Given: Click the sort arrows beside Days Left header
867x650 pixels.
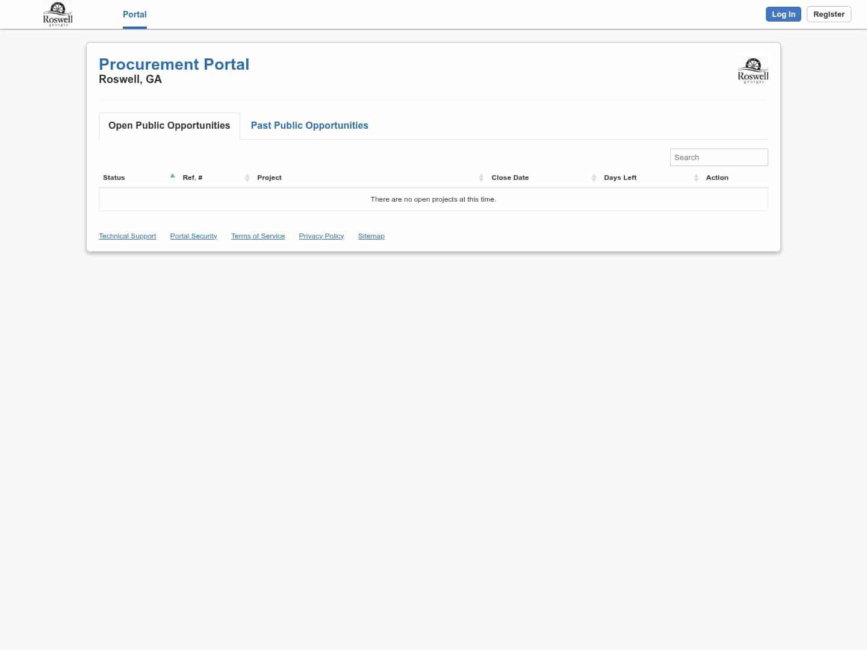Looking at the screenshot, I should point(696,178).
